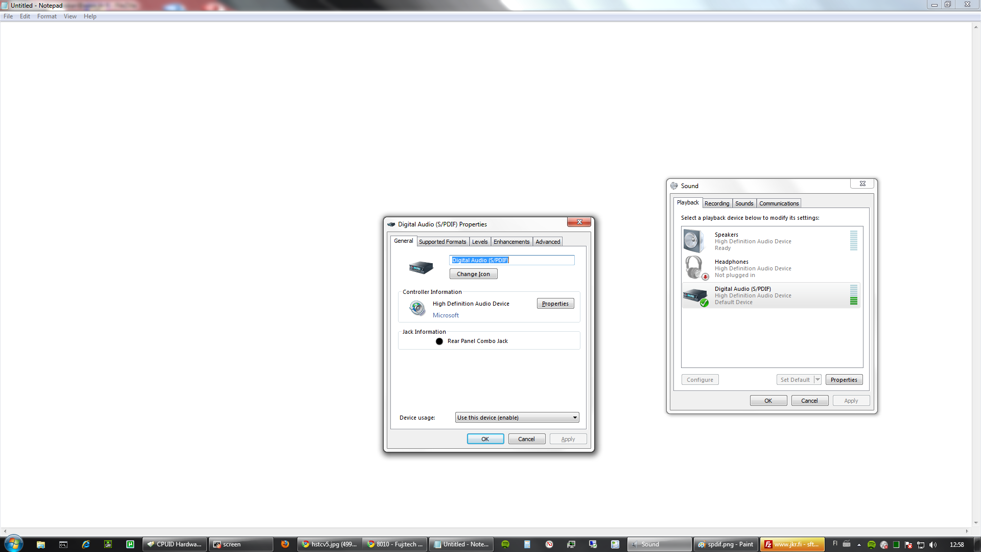Select the Speakers playback device
This screenshot has width=981, height=552.
[771, 241]
